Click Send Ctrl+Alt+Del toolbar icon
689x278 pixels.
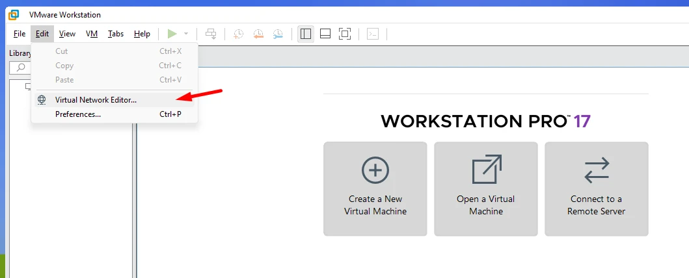coord(211,34)
